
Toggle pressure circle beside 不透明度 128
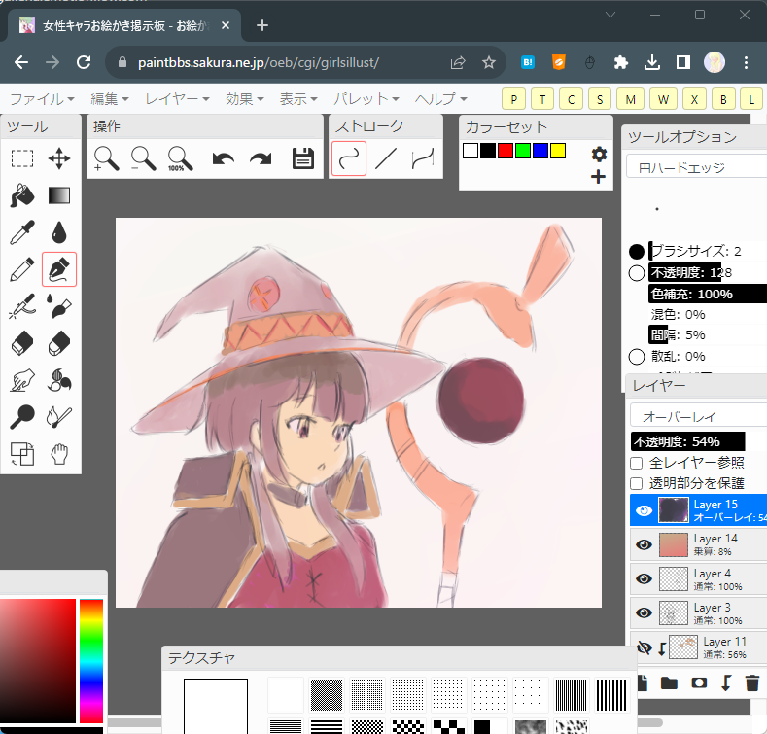click(x=637, y=273)
